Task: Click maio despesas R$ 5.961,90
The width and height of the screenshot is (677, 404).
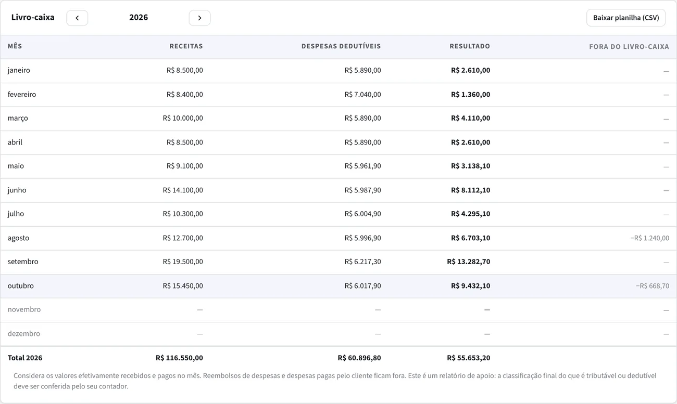Action: [x=363, y=166]
